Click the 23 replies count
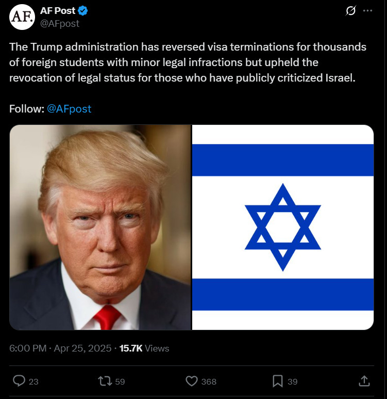Viewport: 387px width, 399px height. [33, 381]
